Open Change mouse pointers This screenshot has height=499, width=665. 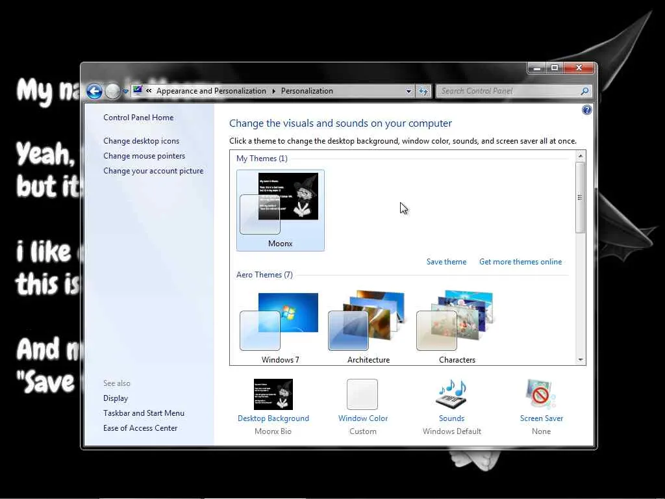[x=144, y=156]
